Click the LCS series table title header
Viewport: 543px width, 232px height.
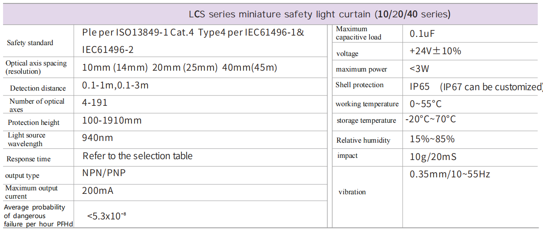coord(319,14)
